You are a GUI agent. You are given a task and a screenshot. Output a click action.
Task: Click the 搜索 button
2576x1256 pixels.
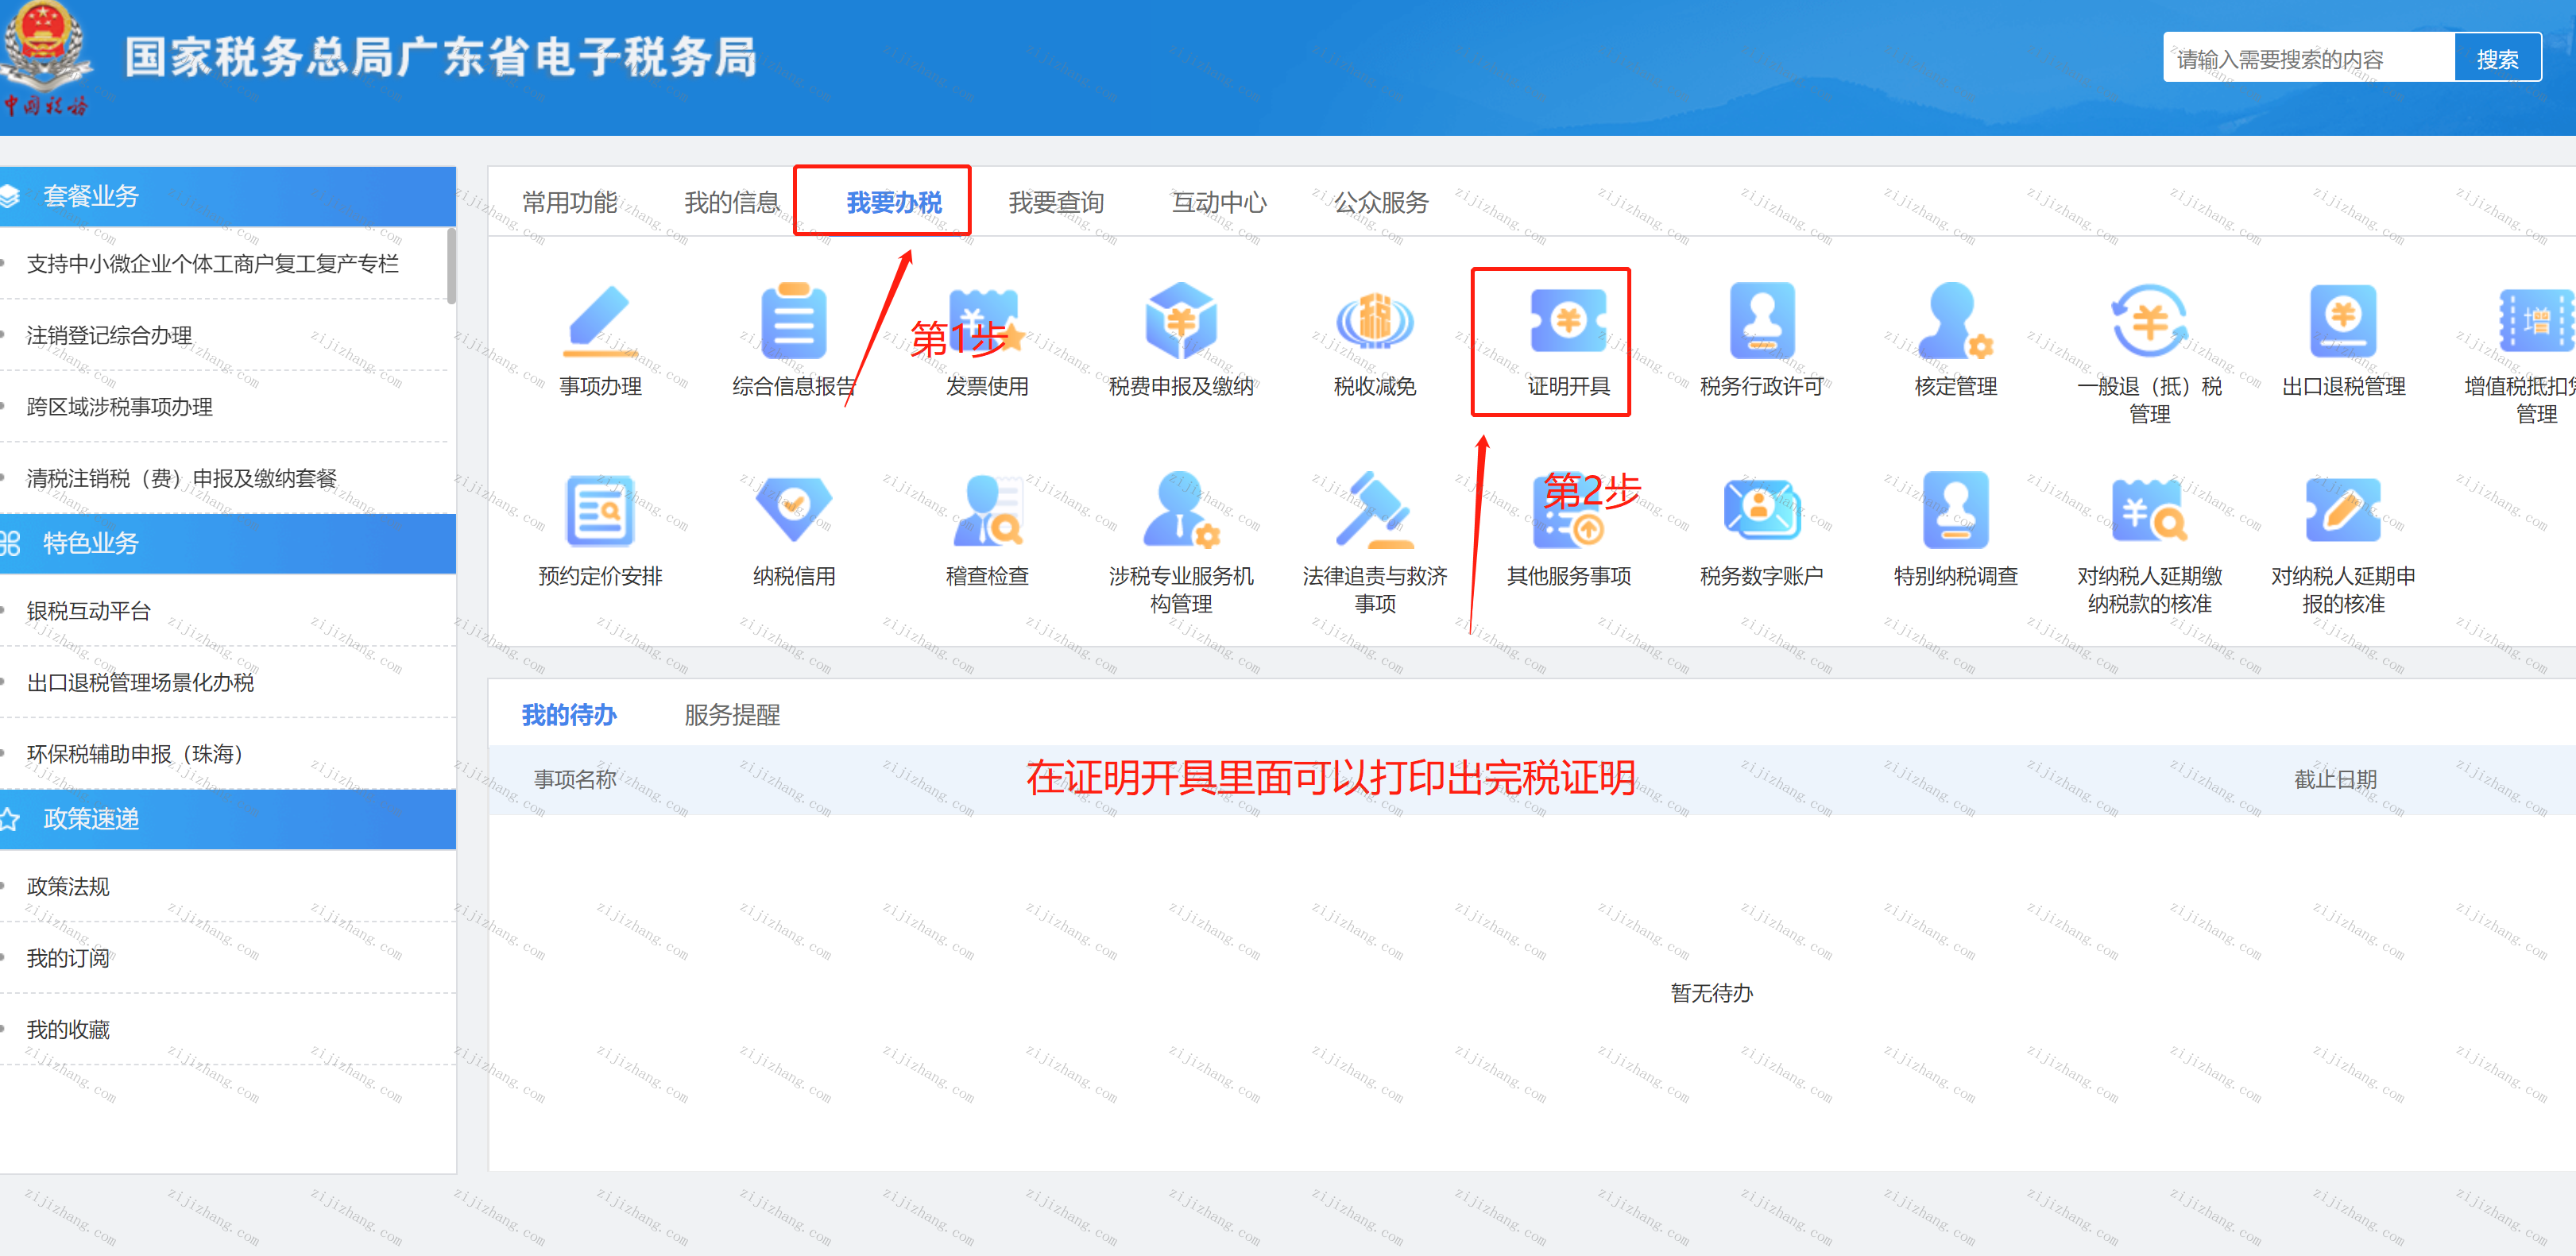click(2497, 59)
